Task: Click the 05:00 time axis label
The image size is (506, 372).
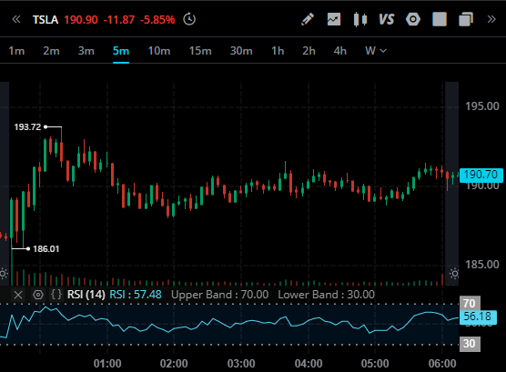Action: coord(375,364)
